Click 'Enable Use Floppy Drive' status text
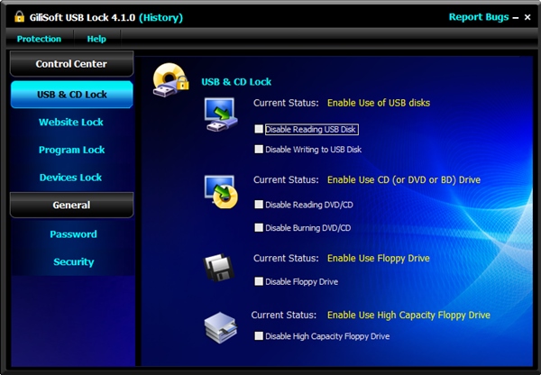Image resolution: width=541 pixels, height=375 pixels. [x=378, y=258]
